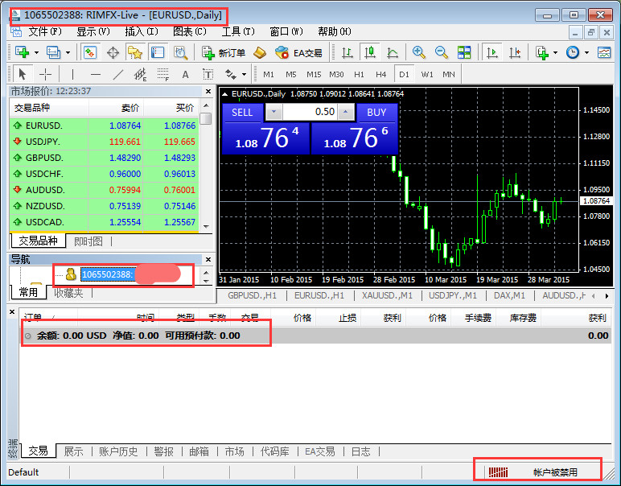Click the zoom in magnifier icon

[x=418, y=52]
